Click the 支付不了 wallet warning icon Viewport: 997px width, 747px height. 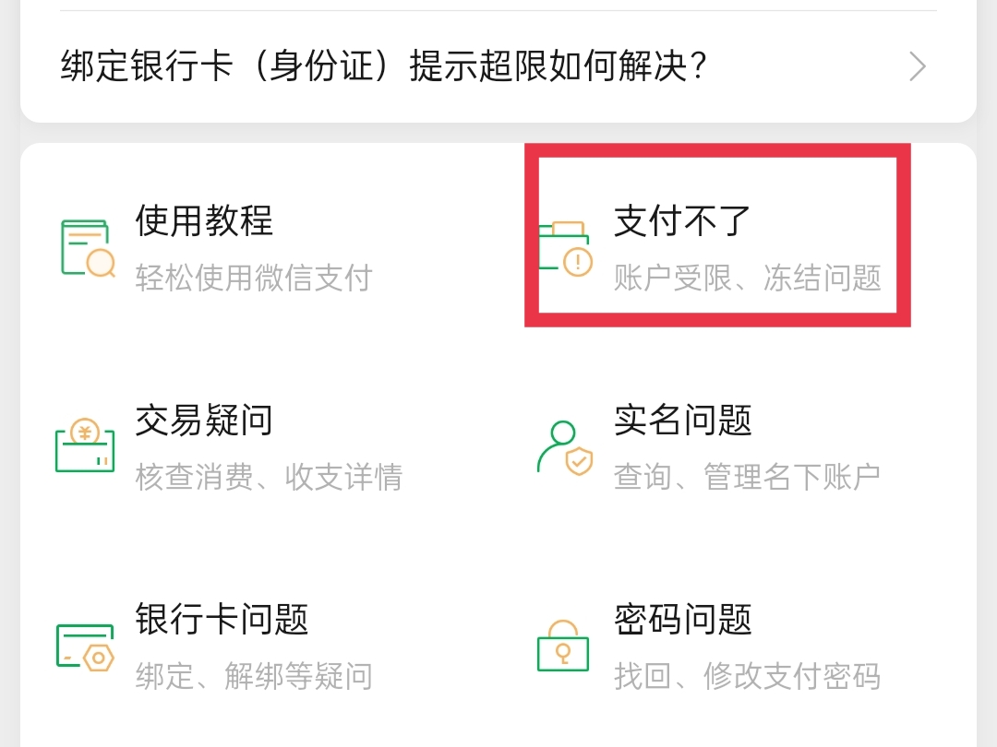pyautogui.click(x=565, y=249)
